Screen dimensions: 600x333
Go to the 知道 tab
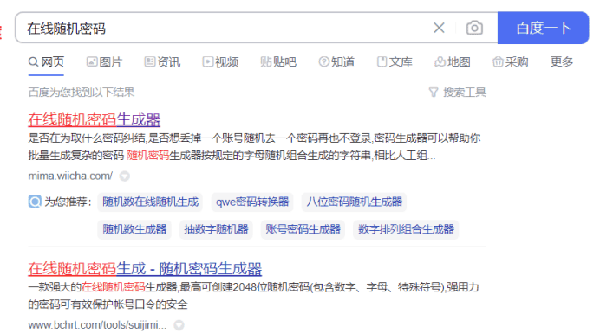[336, 62]
